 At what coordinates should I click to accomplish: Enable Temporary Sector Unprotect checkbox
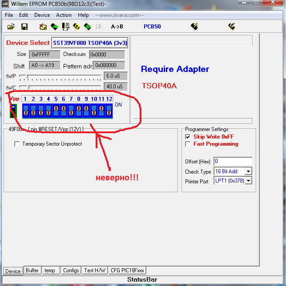(17, 144)
